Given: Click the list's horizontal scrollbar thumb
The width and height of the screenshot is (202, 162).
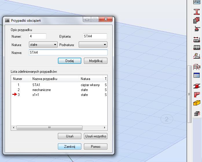Looking at the screenshot, I should 49,128.
